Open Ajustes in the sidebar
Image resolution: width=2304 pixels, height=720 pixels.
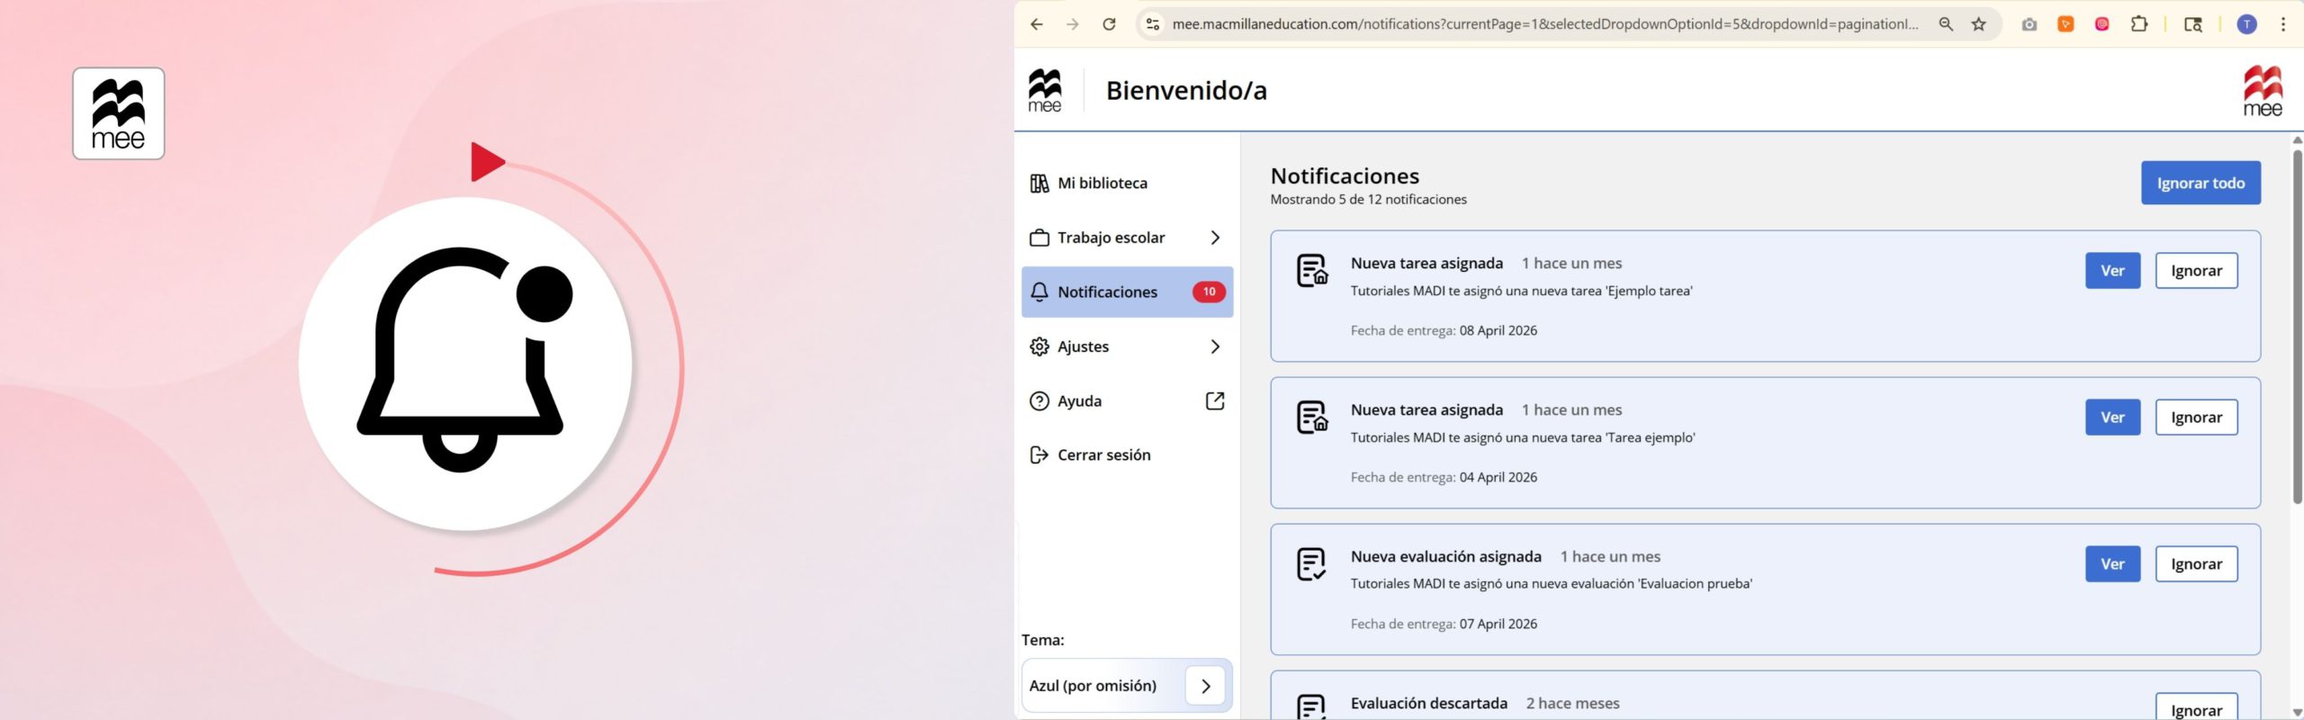[1127, 346]
